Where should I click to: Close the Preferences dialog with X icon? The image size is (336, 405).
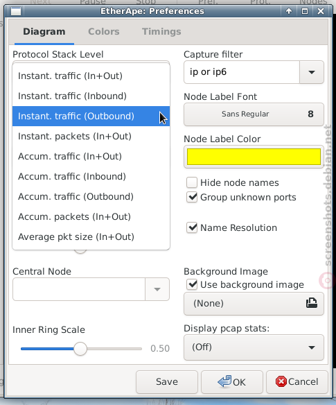(x=321, y=11)
